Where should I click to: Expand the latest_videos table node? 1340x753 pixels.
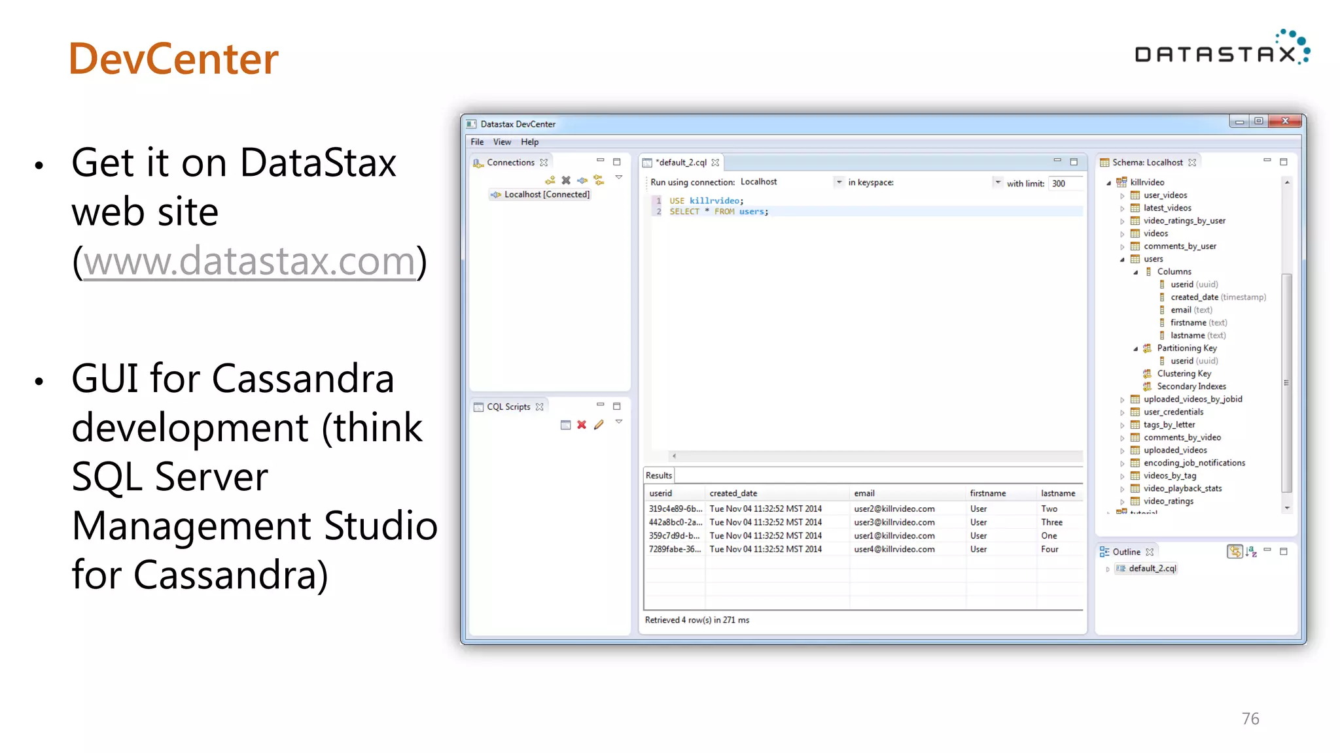coord(1122,209)
